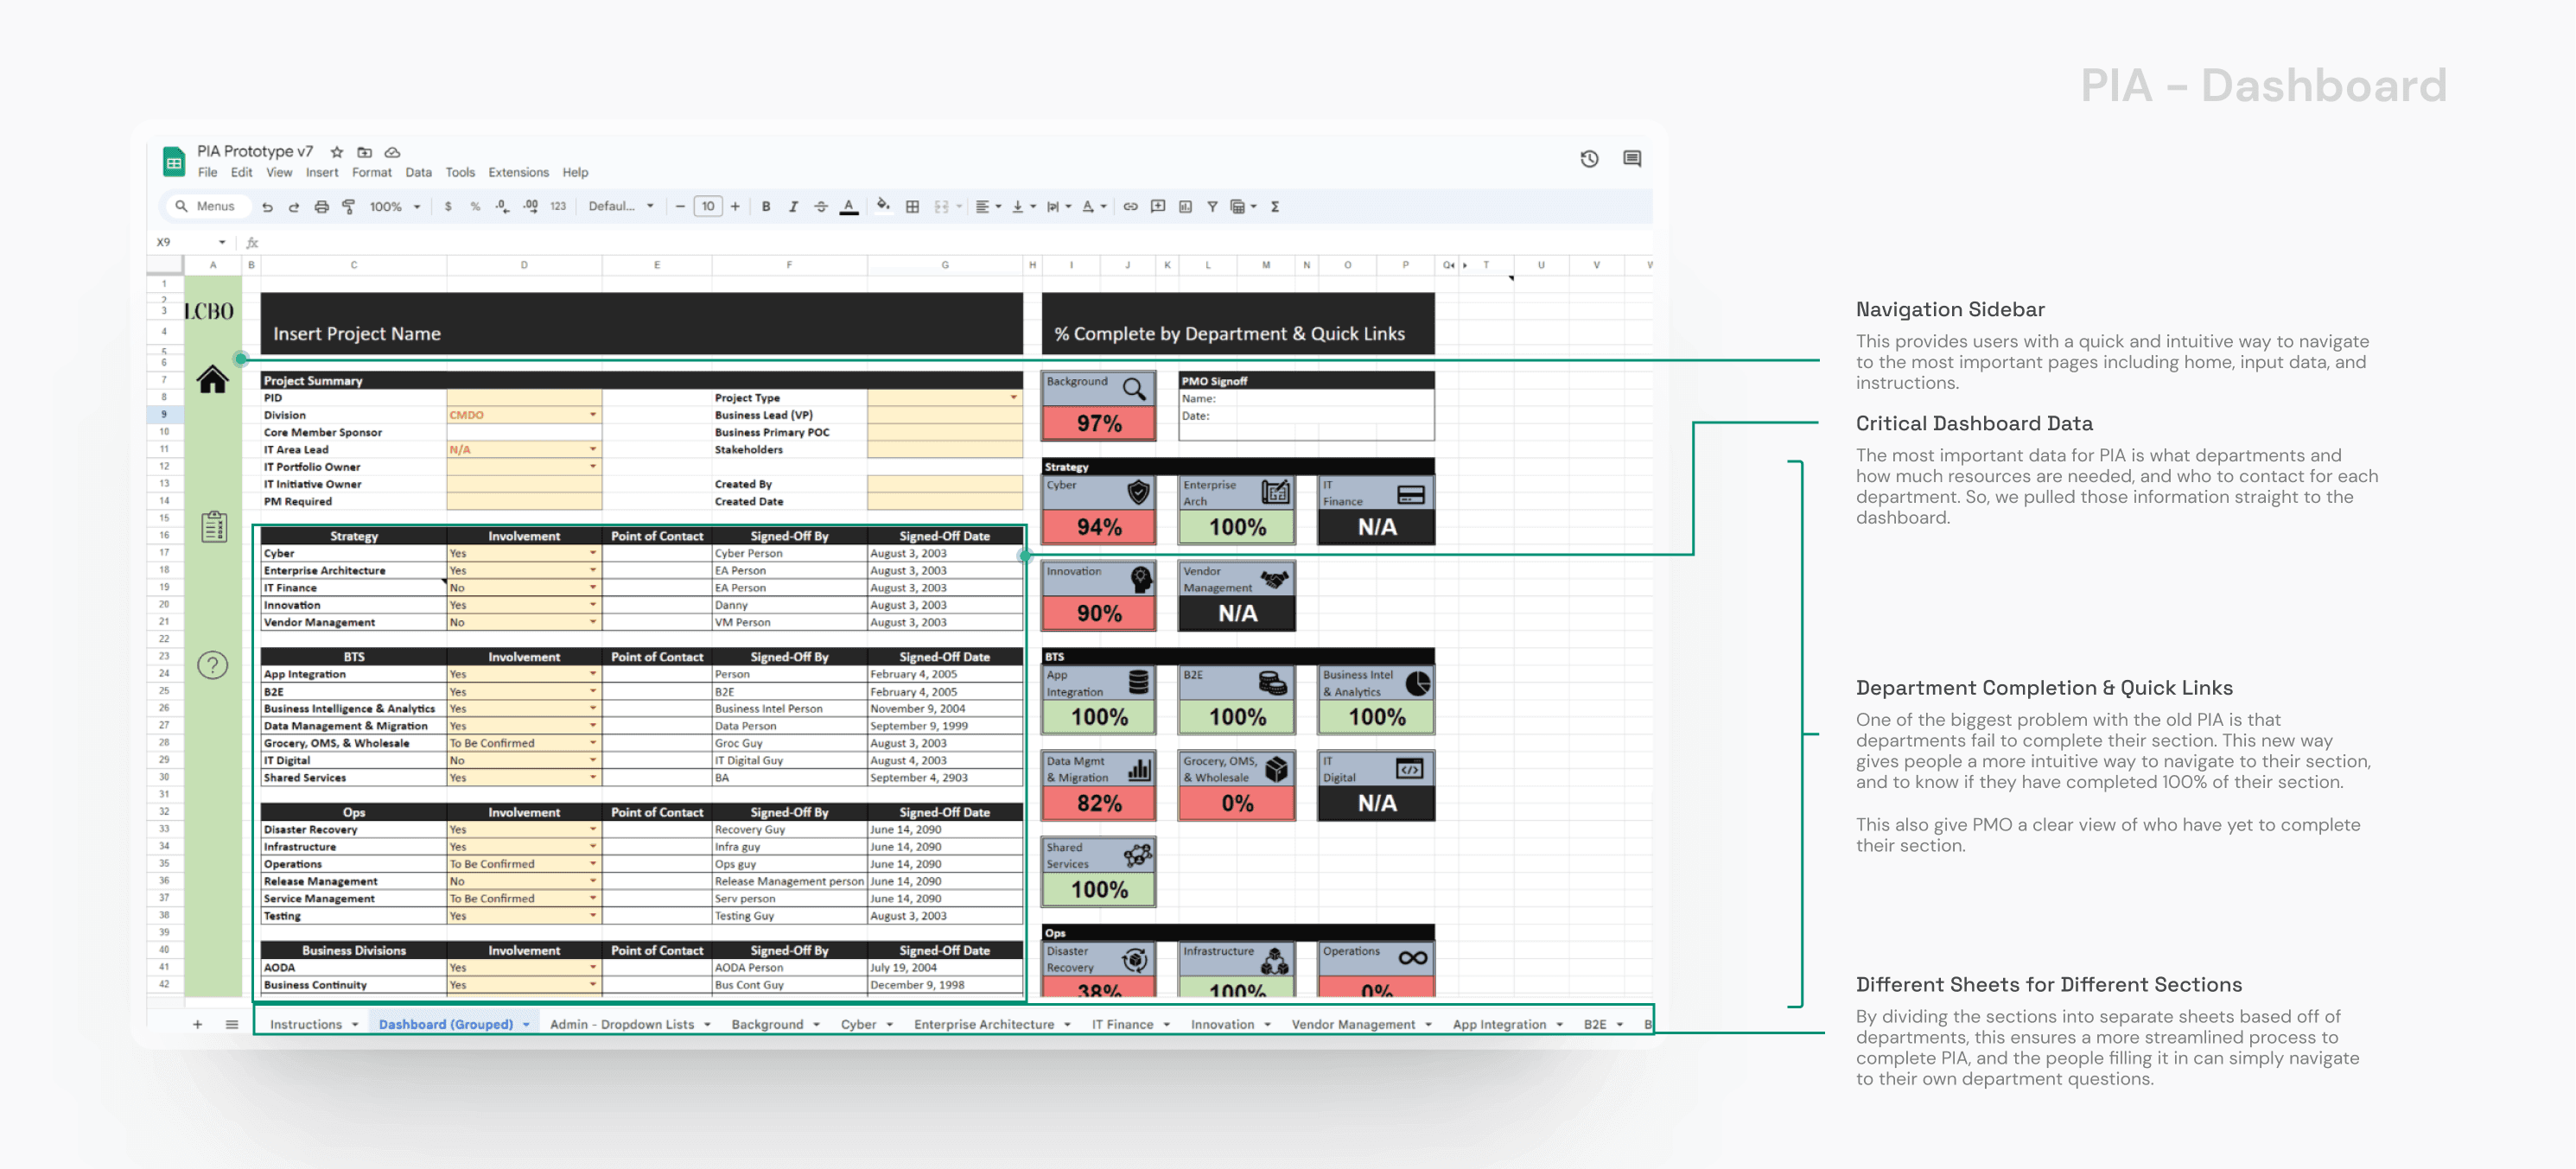Select the Paint format roller icon
Image resolution: width=2576 pixels, height=1169 pixels.
pos(349,207)
